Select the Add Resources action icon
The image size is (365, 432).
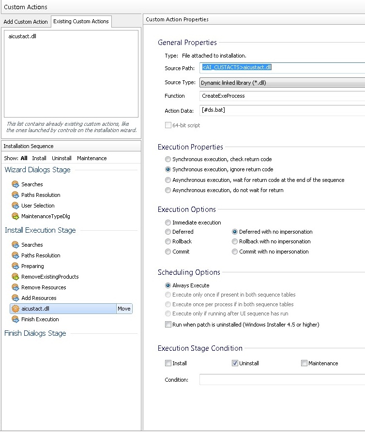pos(15,298)
